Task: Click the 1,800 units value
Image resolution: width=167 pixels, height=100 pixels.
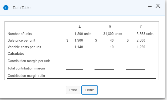Action: (x=83, y=34)
